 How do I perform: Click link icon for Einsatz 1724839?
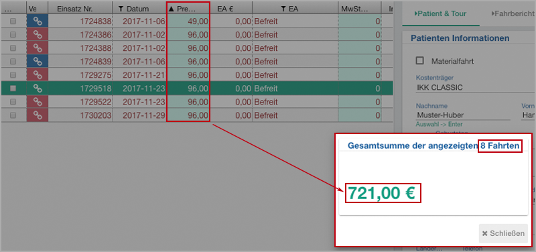pos(38,61)
